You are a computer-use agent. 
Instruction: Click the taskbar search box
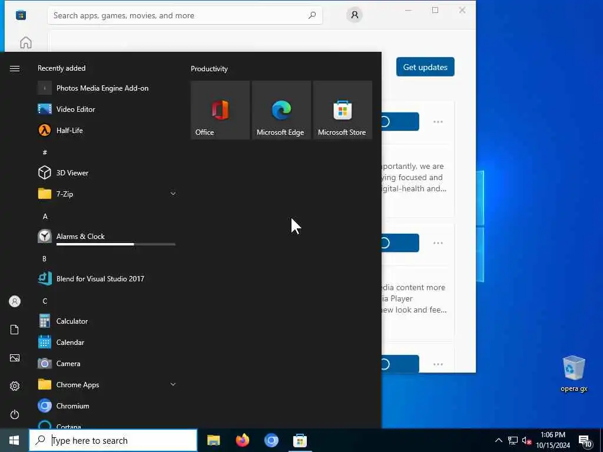113,440
